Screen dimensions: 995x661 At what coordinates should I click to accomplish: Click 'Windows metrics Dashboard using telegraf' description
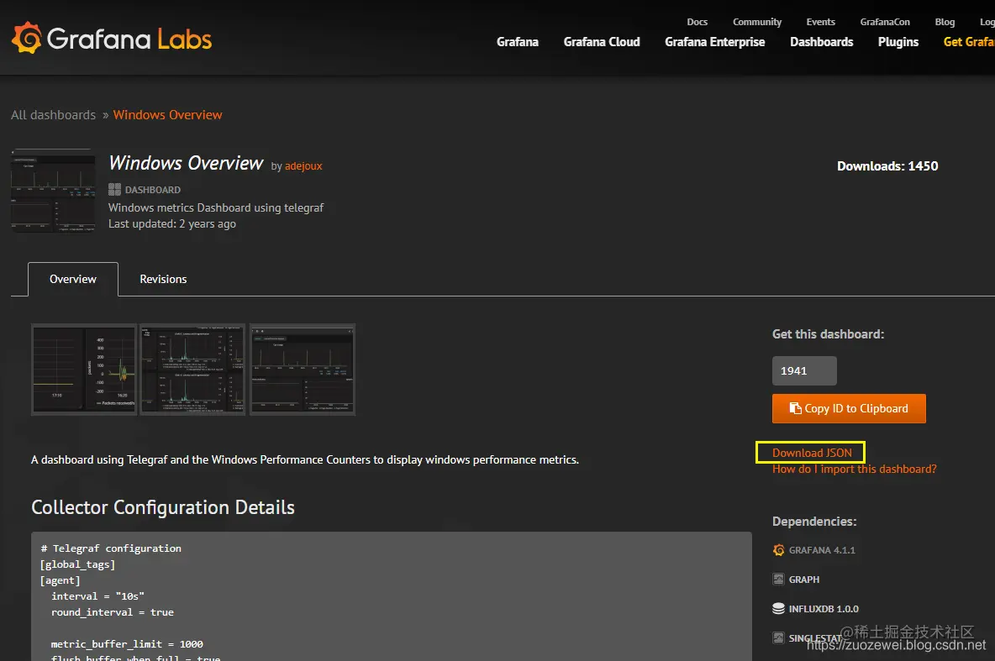pos(216,207)
